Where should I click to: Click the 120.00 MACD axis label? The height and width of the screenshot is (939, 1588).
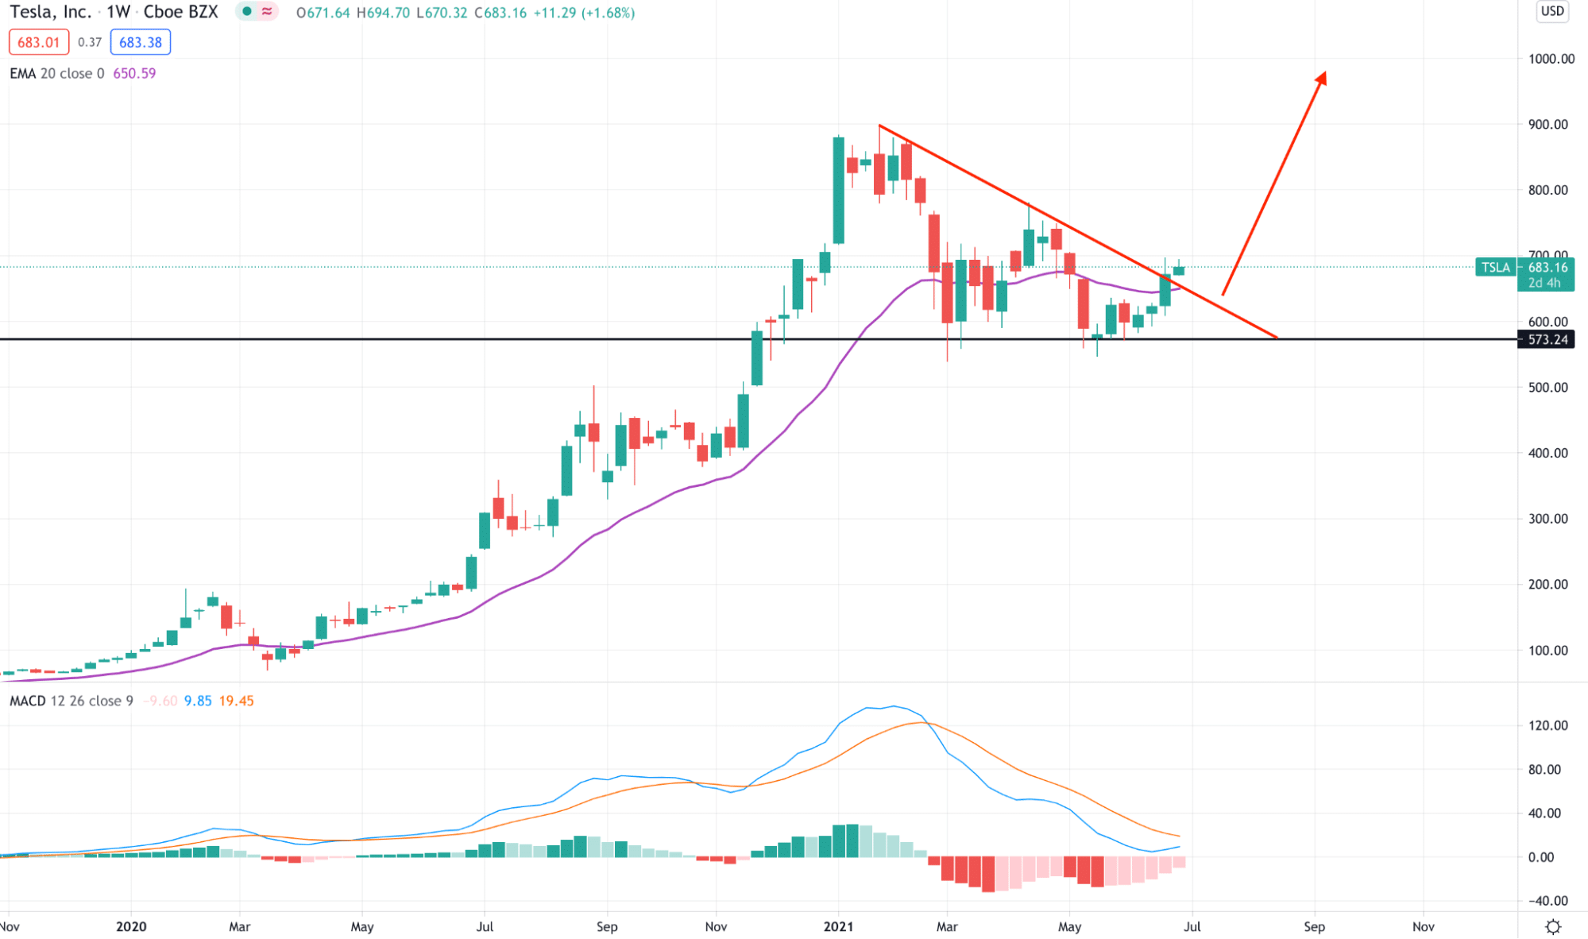click(1548, 725)
